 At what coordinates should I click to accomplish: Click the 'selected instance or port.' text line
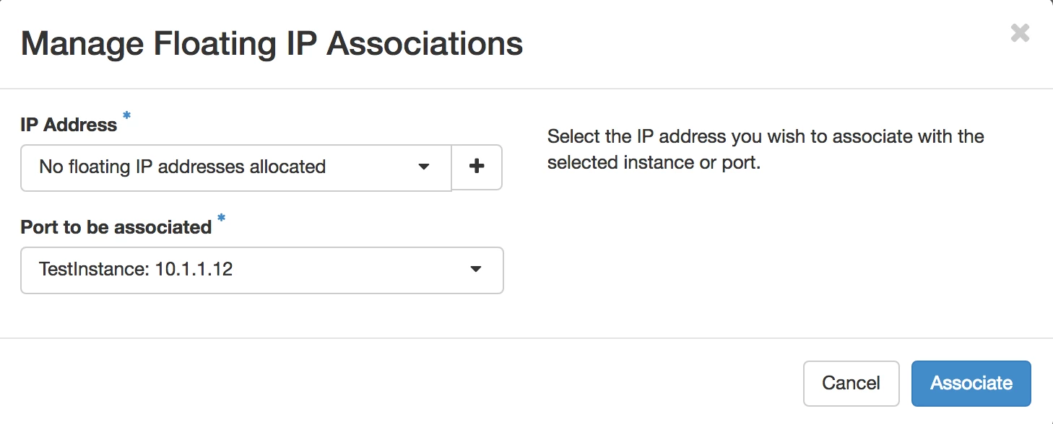click(x=654, y=163)
